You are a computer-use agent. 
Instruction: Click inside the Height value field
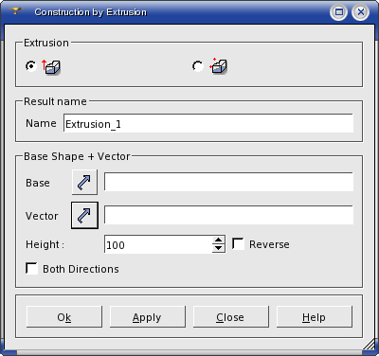tap(158, 244)
